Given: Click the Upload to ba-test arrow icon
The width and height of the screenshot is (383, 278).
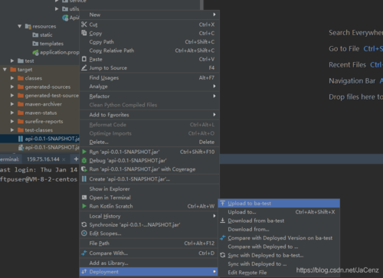Looking at the screenshot, I should pyautogui.click(x=223, y=203).
